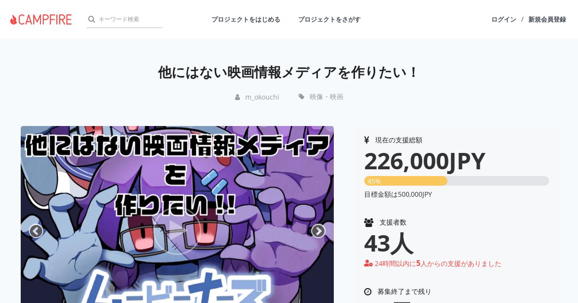Click the search magnifier icon

92,19
